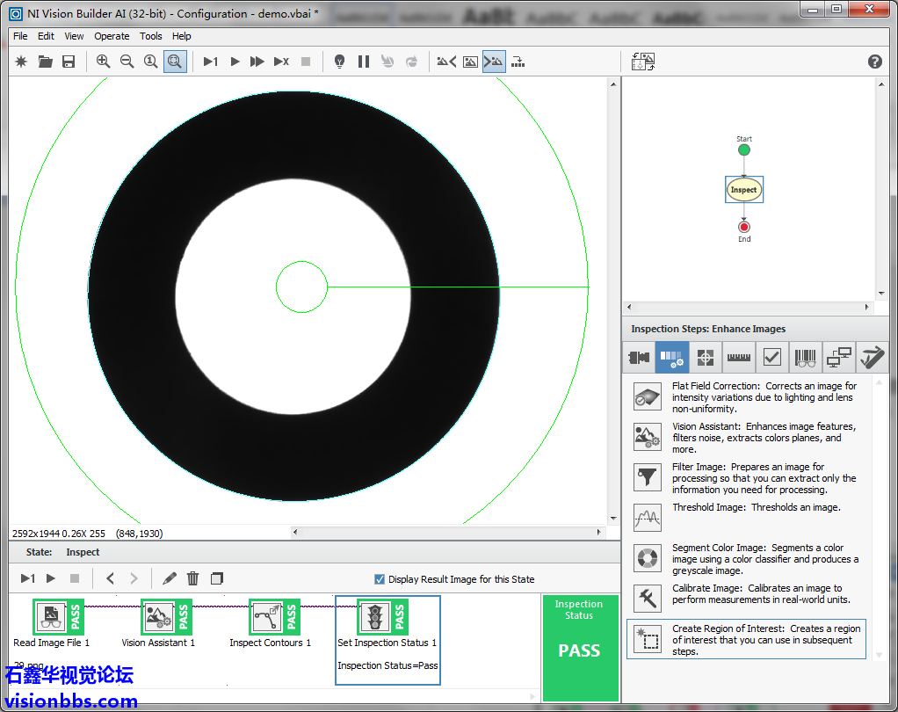Switch to the ruler Measure Features tab
Image resolution: width=898 pixels, height=712 pixels.
[739, 358]
